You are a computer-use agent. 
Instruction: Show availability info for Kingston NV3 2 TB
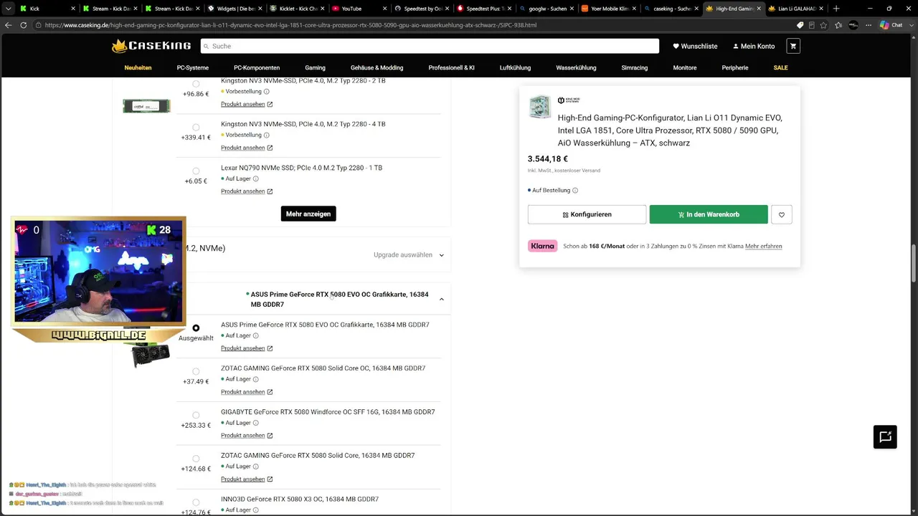pyautogui.click(x=267, y=92)
